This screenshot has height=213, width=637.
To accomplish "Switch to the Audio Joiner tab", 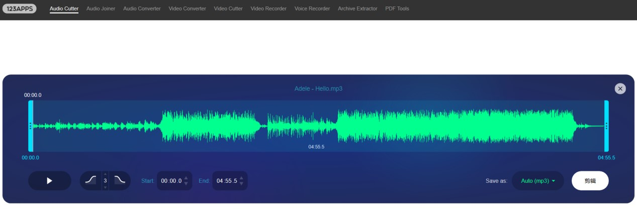I will tap(101, 9).
